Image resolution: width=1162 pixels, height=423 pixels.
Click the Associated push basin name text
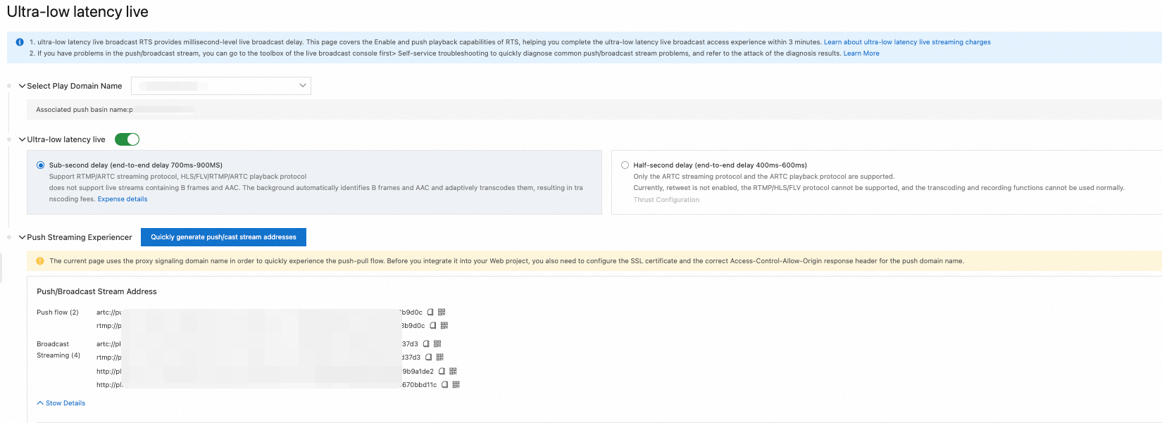coord(85,110)
